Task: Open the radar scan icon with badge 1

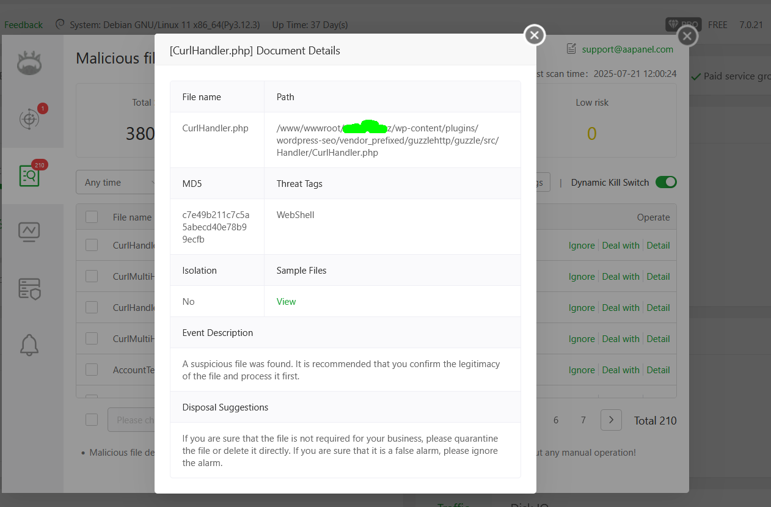Action: click(29, 119)
